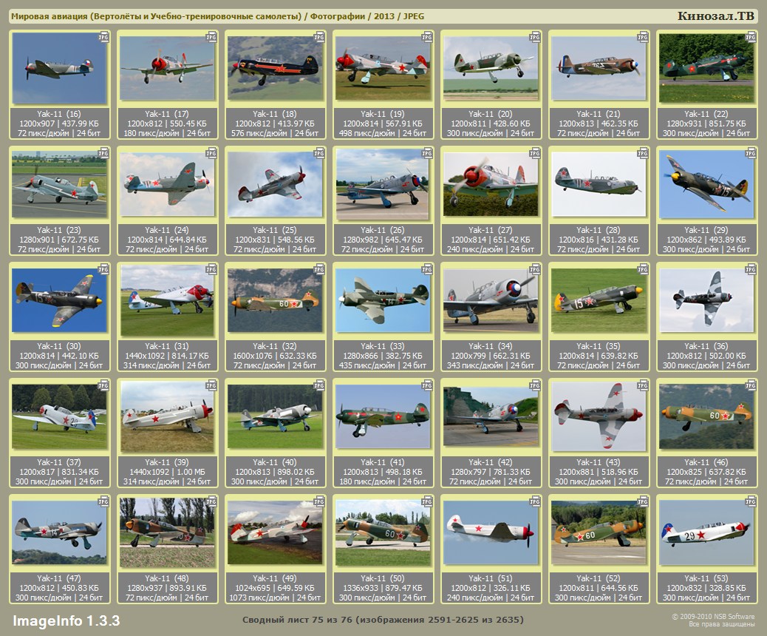Viewport: 767px width, 636px height.
Task: Click 1280x931 | 851.75 КБ text
Action: tap(706, 124)
